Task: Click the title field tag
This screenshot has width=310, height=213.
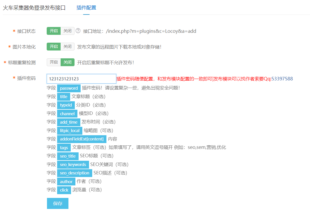Action: coord(64,97)
